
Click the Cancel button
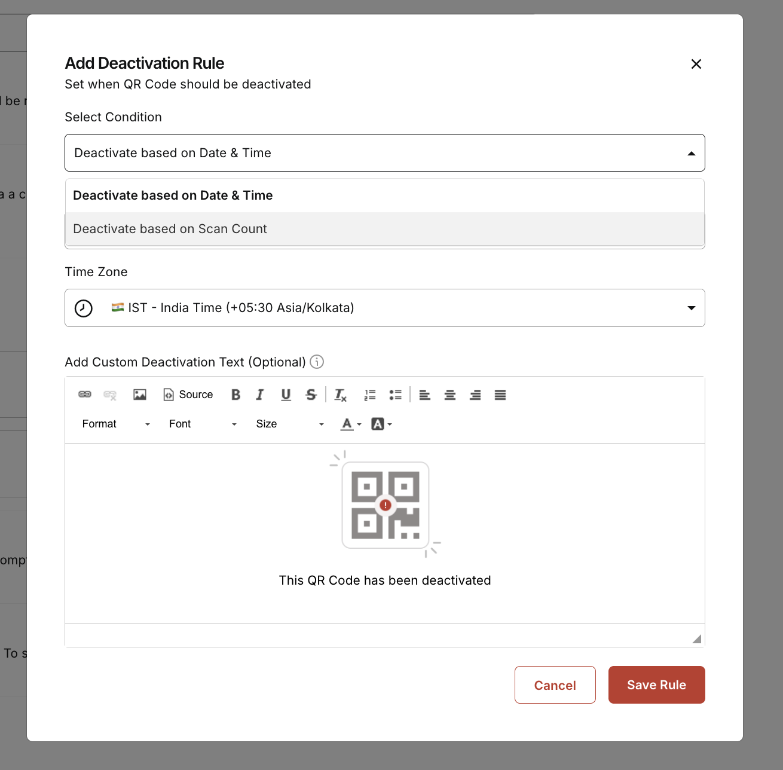coord(555,685)
